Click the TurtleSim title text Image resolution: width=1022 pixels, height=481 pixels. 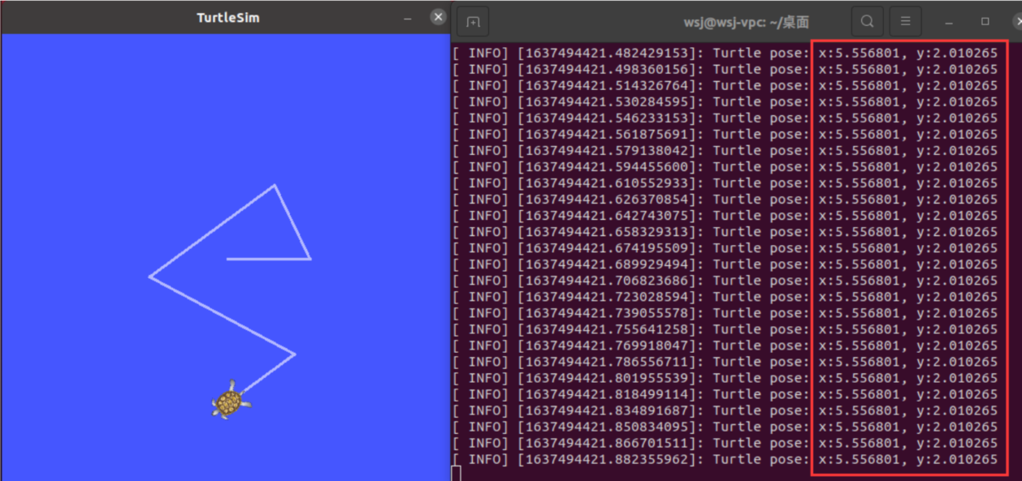coord(228,17)
